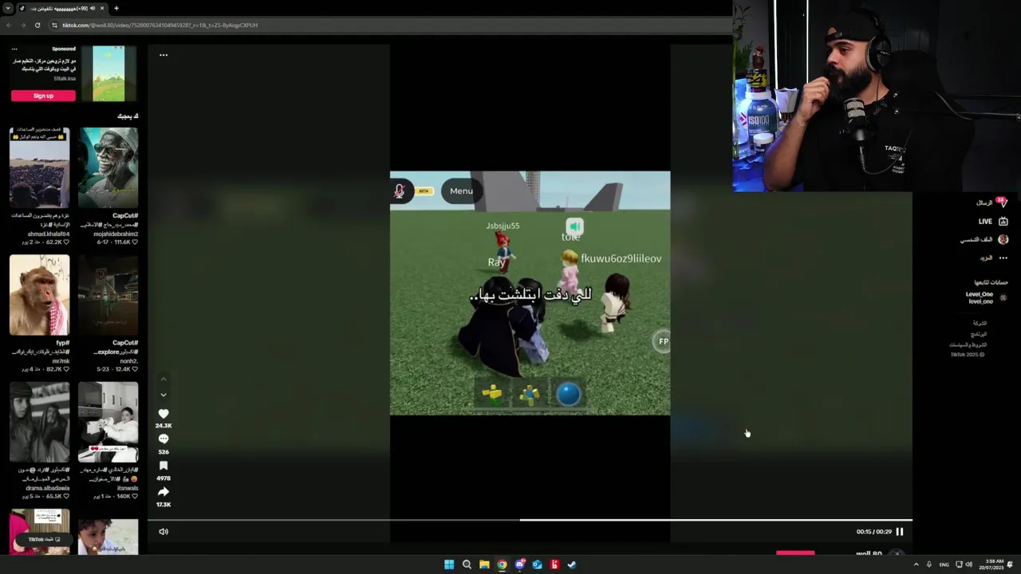1021x574 pixels.
Task: Like the TikTok video with heart icon
Action: [x=164, y=414]
